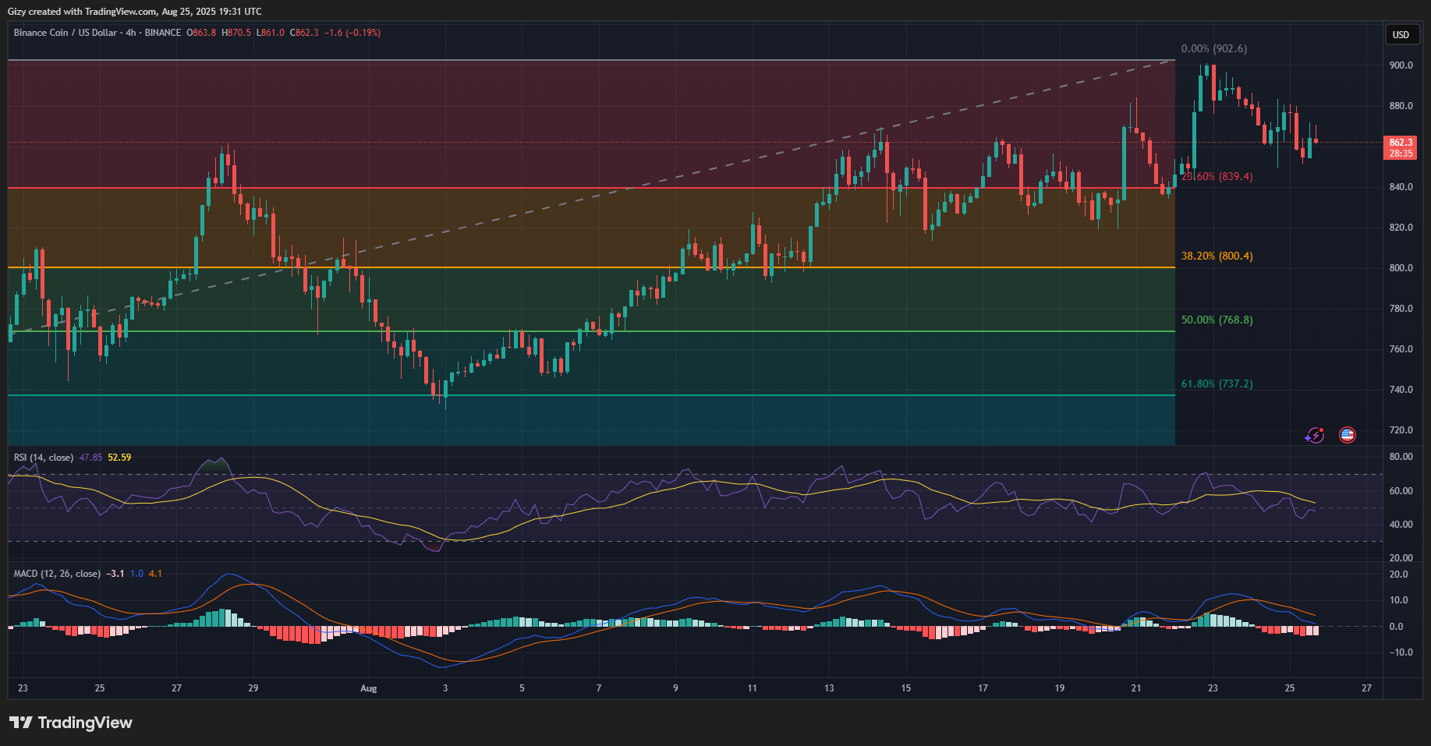This screenshot has height=746, width=1431.
Task: Click the US flag economic event icon
Action: 1348,435
